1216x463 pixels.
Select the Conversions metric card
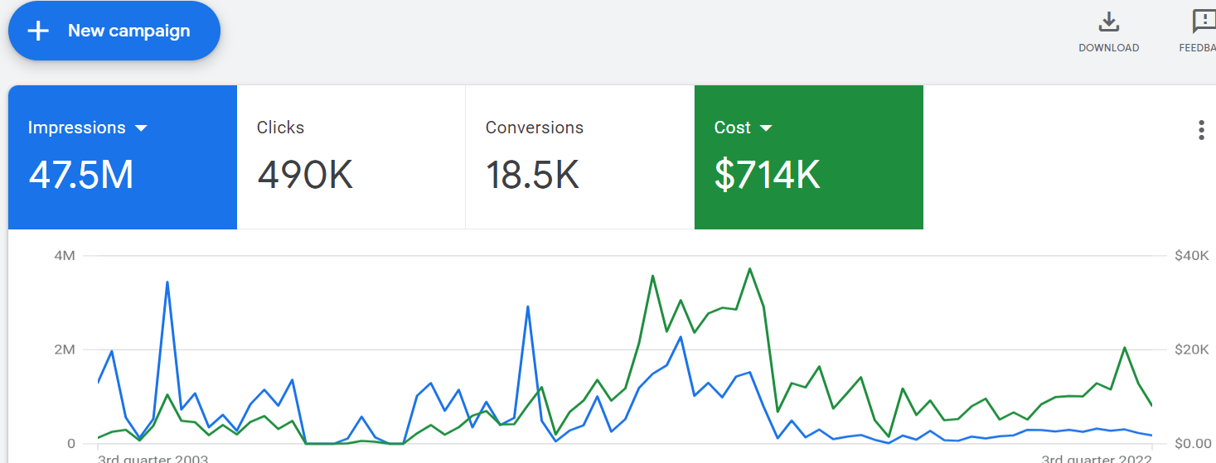click(580, 157)
